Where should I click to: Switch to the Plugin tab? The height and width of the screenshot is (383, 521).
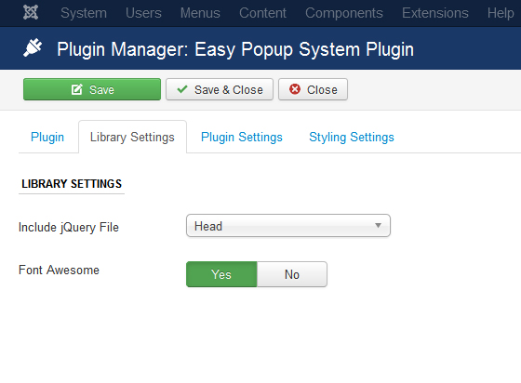47,137
